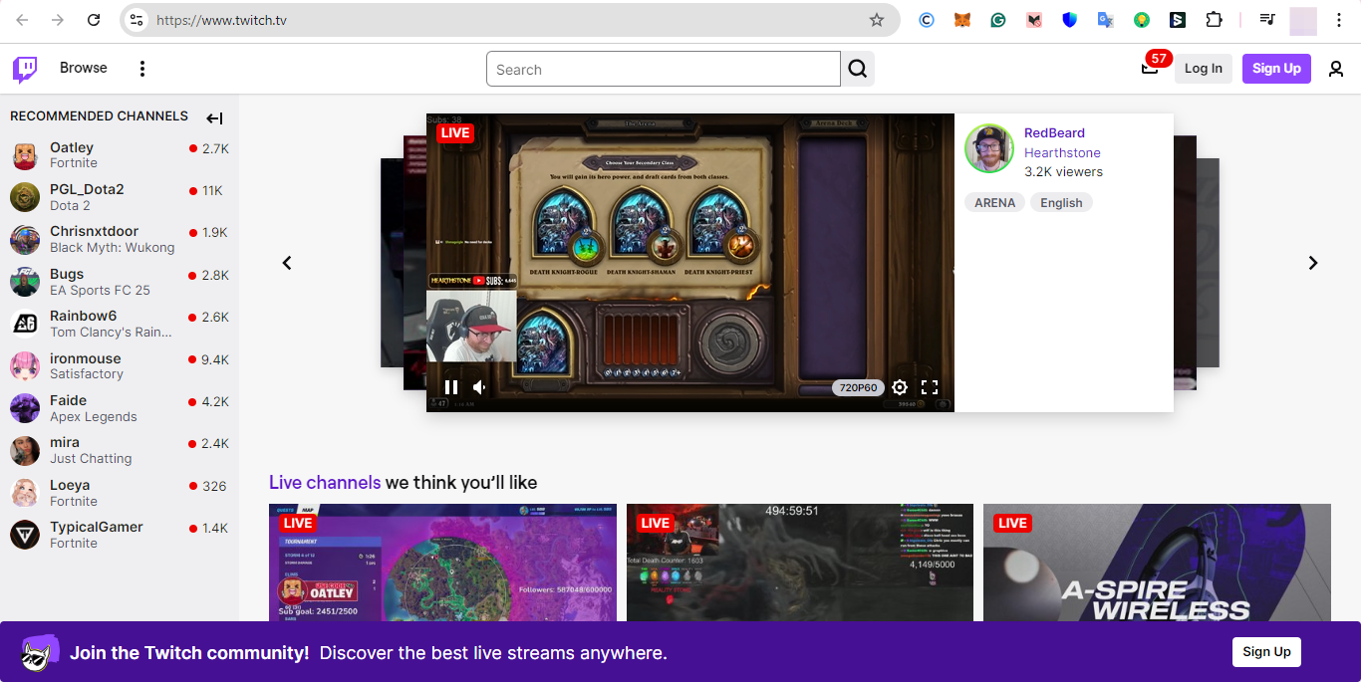Screen dimensions: 1361x682
Task: Click the header Sign Up button
Action: (x=1276, y=69)
